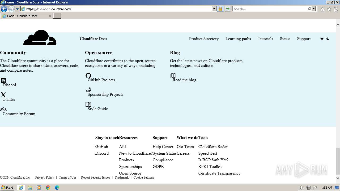This screenshot has height=191, width=340.
Task: Select the Home Cloudflare Docs tab
Action: click(x=27, y=16)
